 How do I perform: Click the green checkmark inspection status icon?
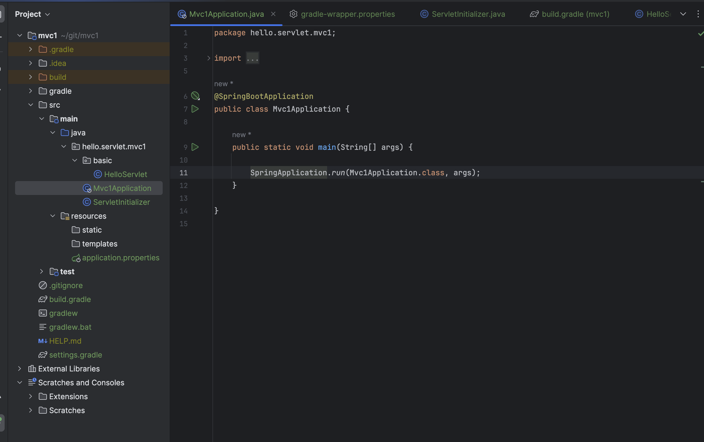point(701,34)
